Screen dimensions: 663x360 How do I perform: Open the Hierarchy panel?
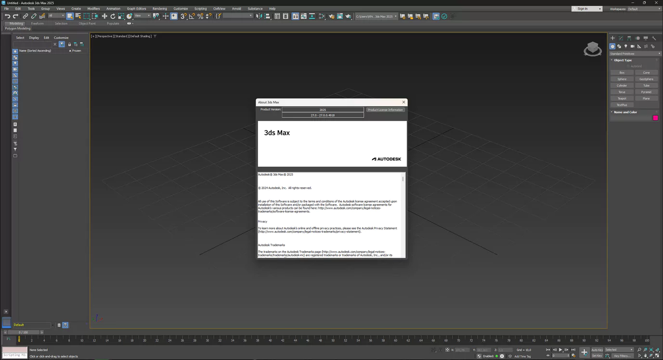[629, 38]
